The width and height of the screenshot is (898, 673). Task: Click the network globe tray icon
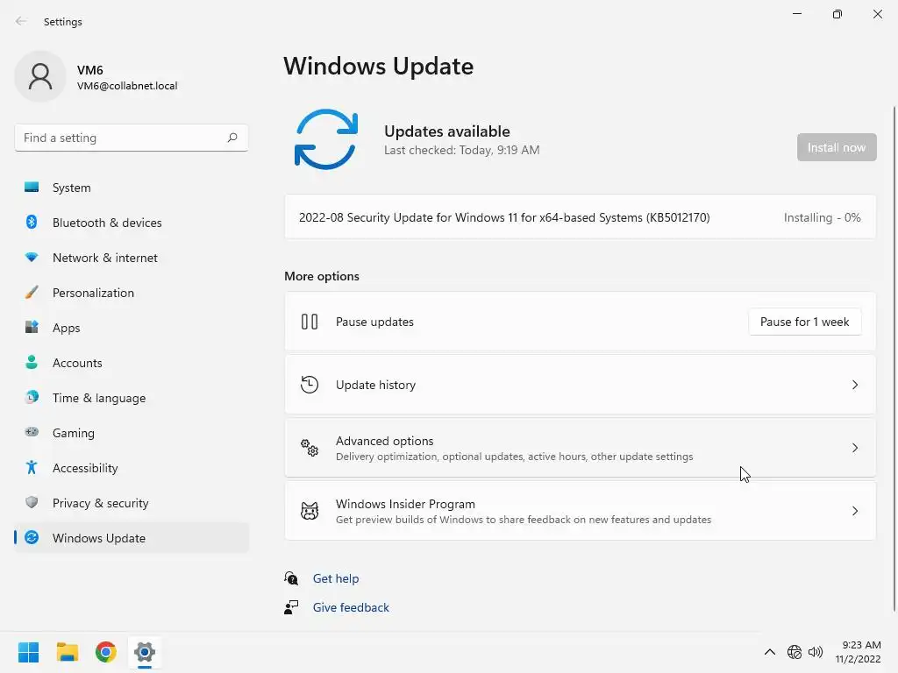pos(795,652)
